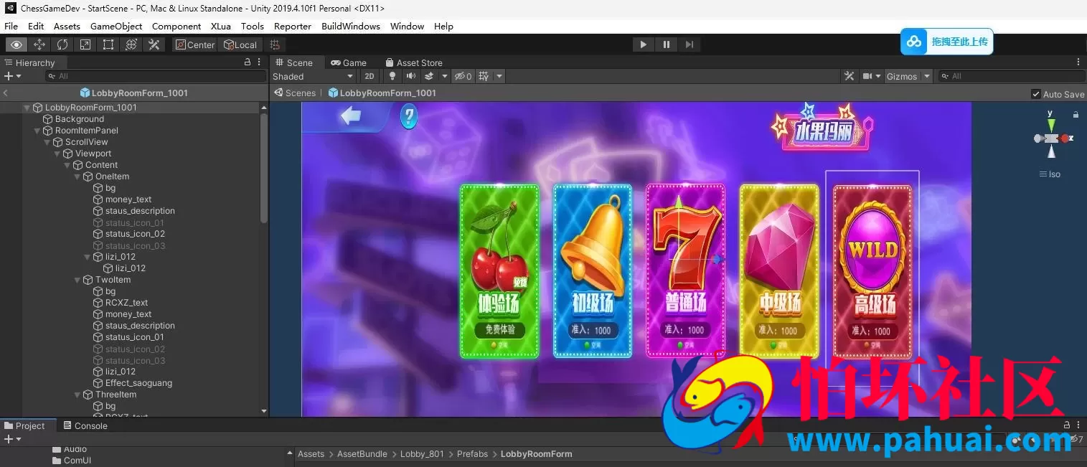Toggle the Gizmos button
The width and height of the screenshot is (1087, 467).
(902, 76)
